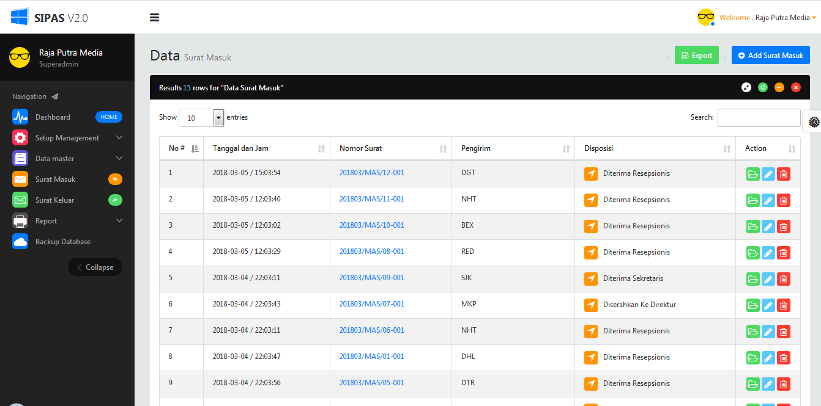The width and height of the screenshot is (821, 406).
Task: Click inside the Search input field
Action: pyautogui.click(x=759, y=117)
